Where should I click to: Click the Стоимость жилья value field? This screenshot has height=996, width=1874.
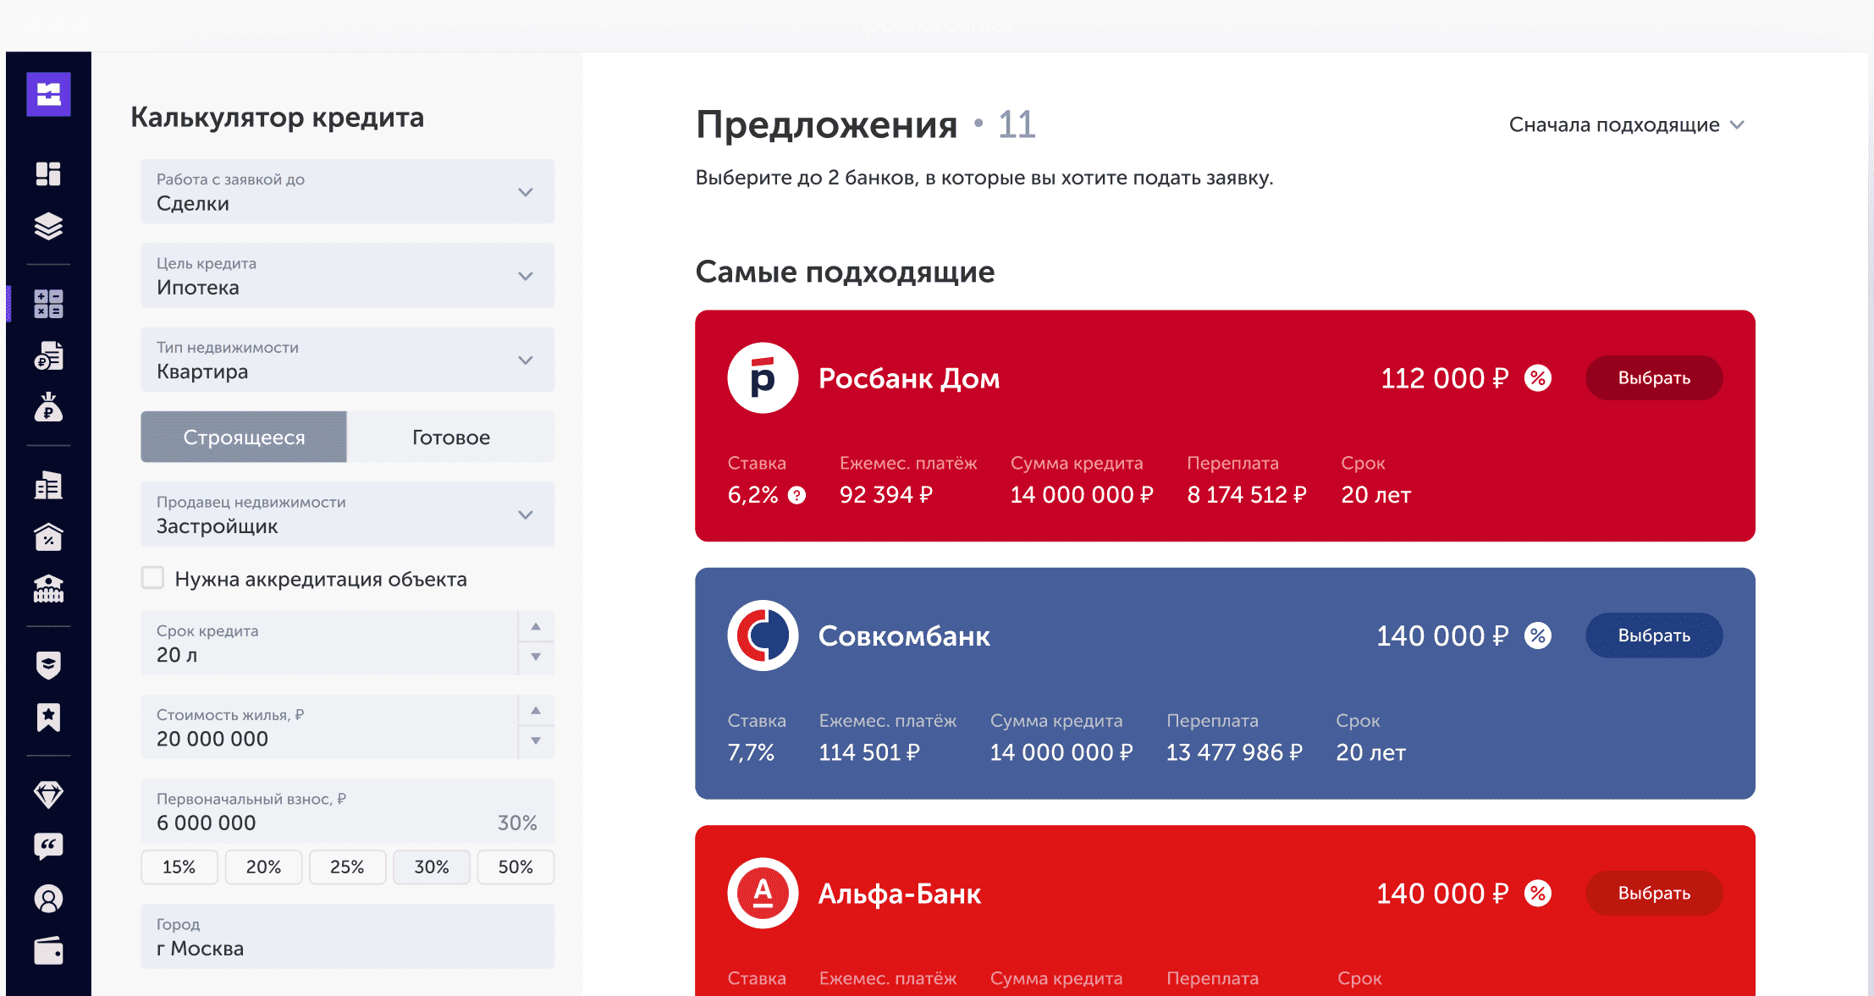329,727
